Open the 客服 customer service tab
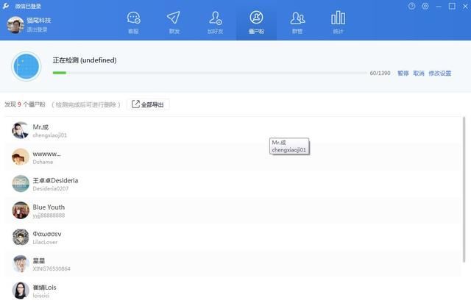This screenshot has width=471, height=303. pyautogui.click(x=133, y=23)
